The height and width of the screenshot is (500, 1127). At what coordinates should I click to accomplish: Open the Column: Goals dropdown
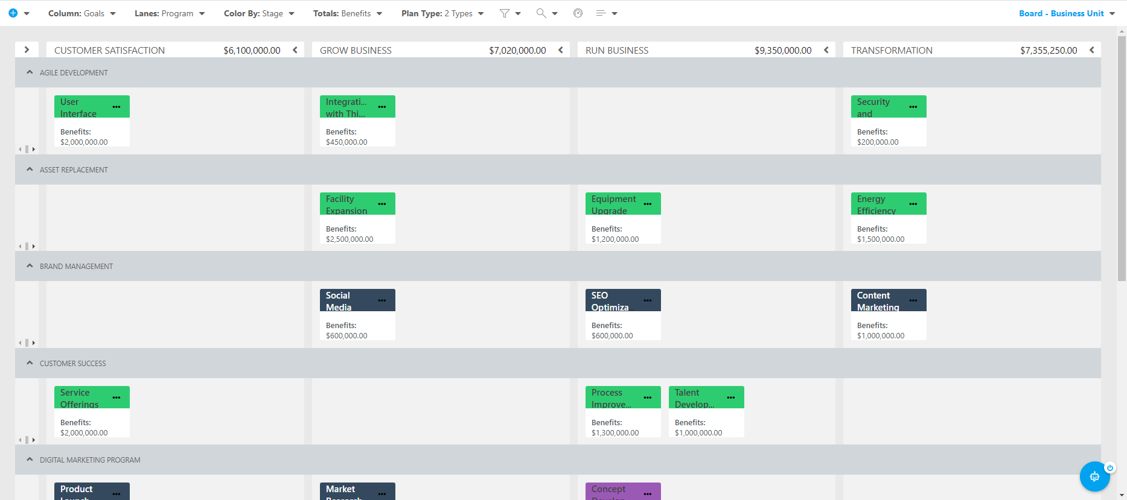tap(82, 13)
